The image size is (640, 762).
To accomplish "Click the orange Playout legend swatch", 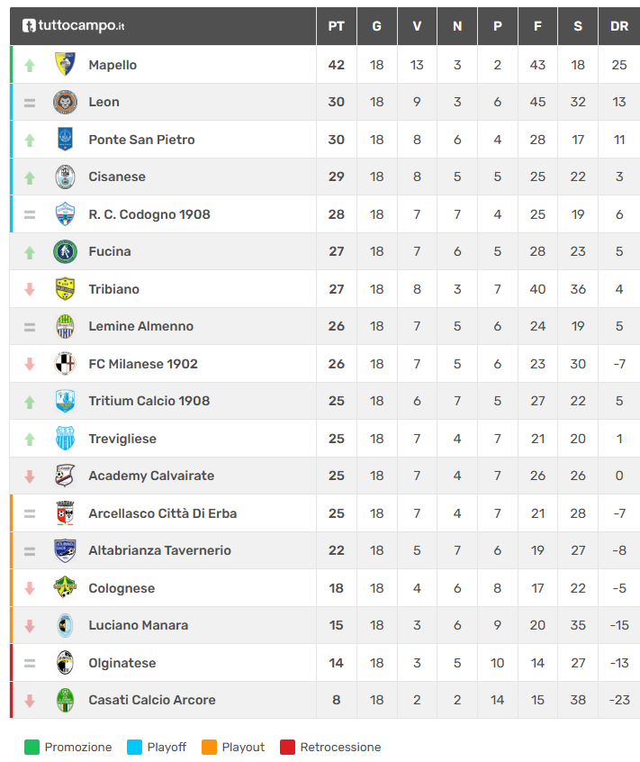I will click(x=210, y=747).
